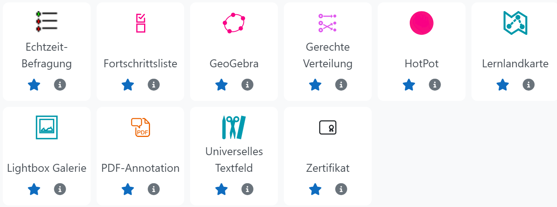Click the pink HotPot icon
The width and height of the screenshot is (557, 207).
pos(422,23)
